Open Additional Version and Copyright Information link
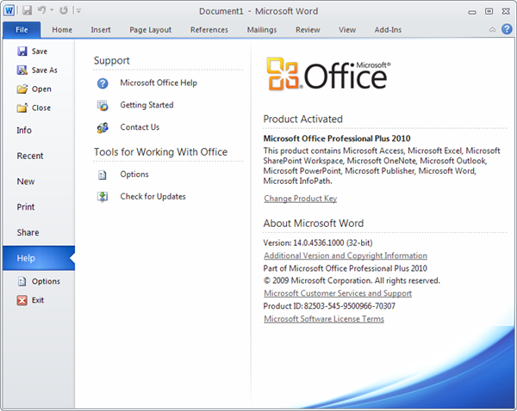Screen dimensions: 517x411 tap(345, 256)
